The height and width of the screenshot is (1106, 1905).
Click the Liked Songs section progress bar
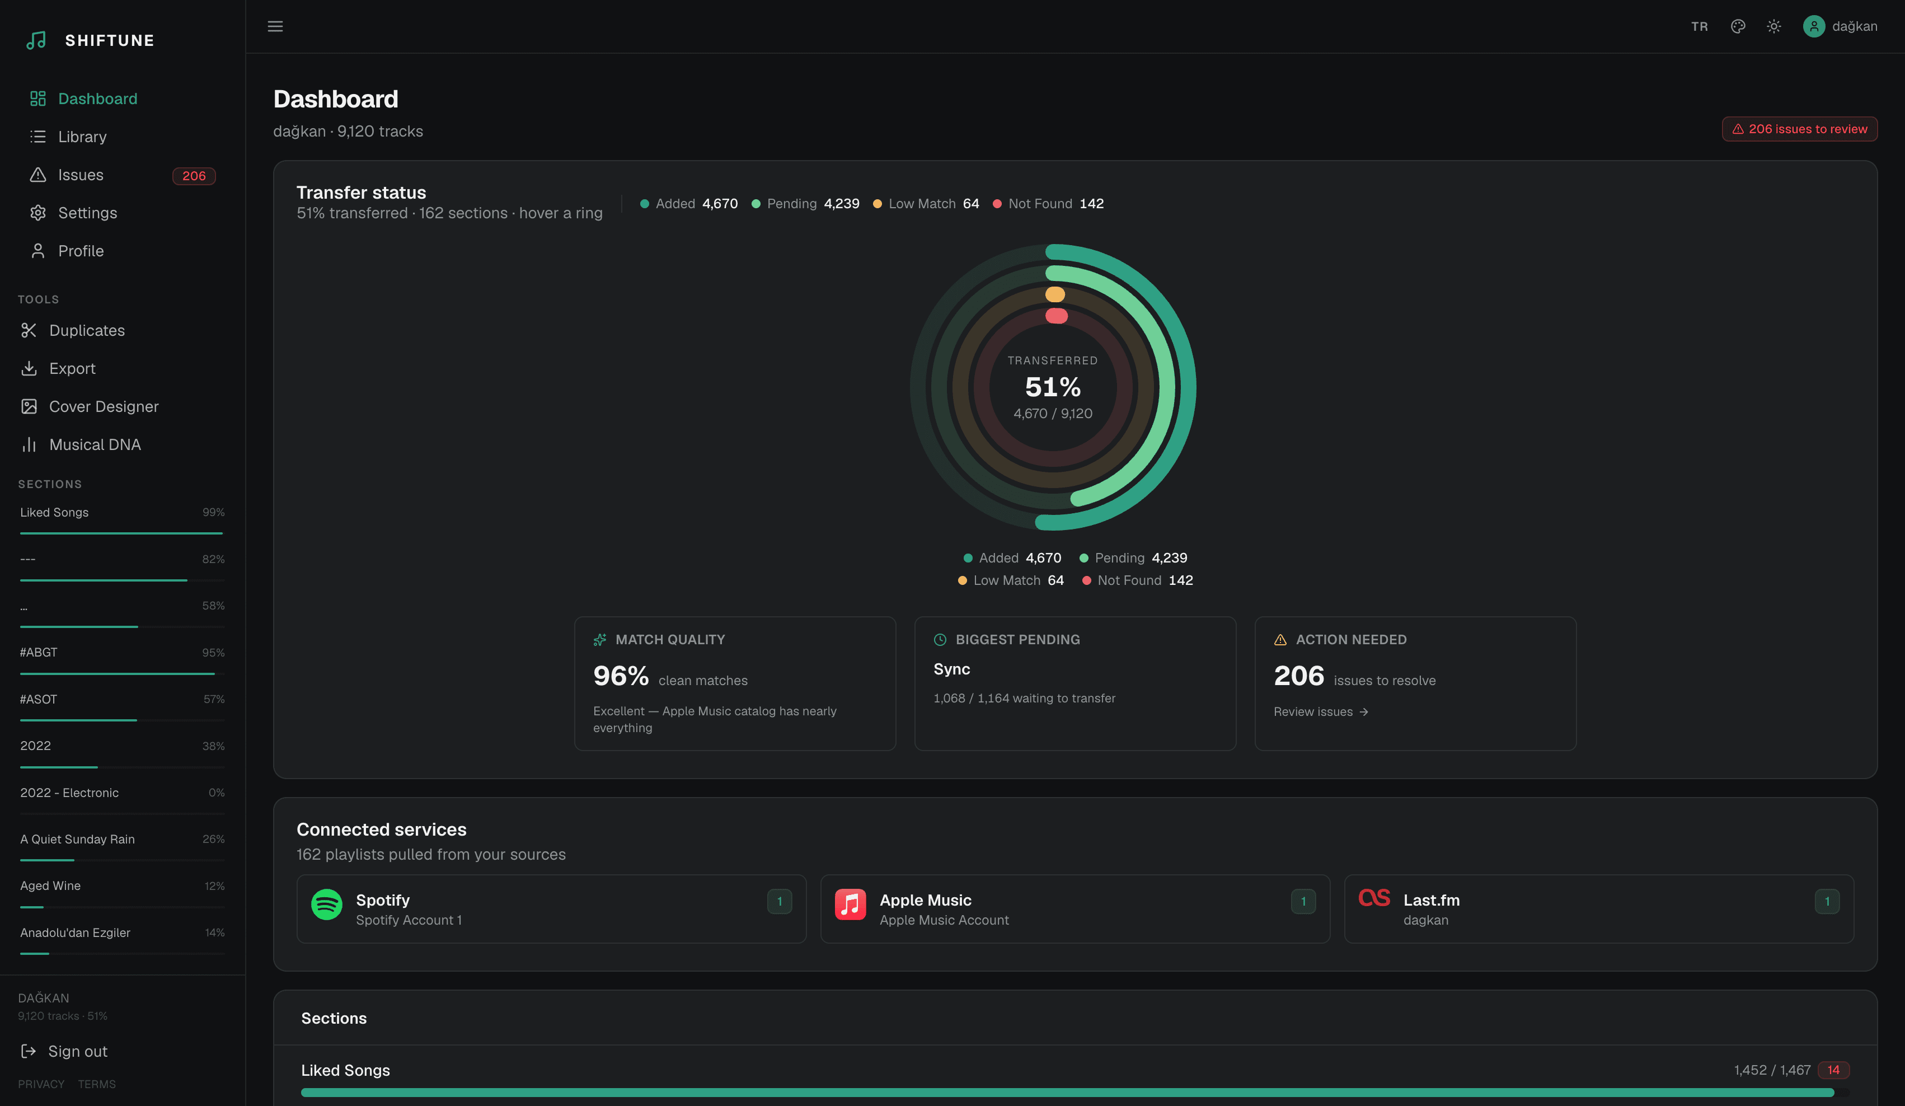click(1075, 1093)
